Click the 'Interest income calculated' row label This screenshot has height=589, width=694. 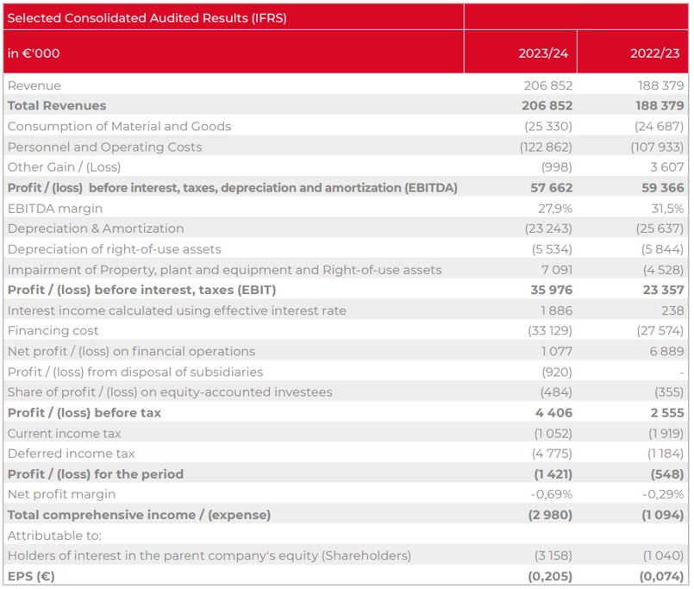pyautogui.click(x=177, y=311)
